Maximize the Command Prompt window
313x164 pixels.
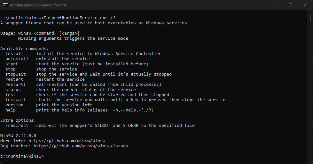pyautogui.click(x=291, y=5)
